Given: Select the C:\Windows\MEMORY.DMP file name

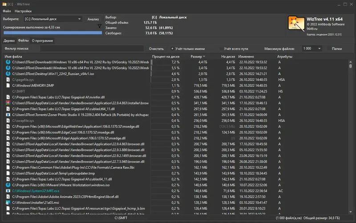Looking at the screenshot, I should 33,86.
